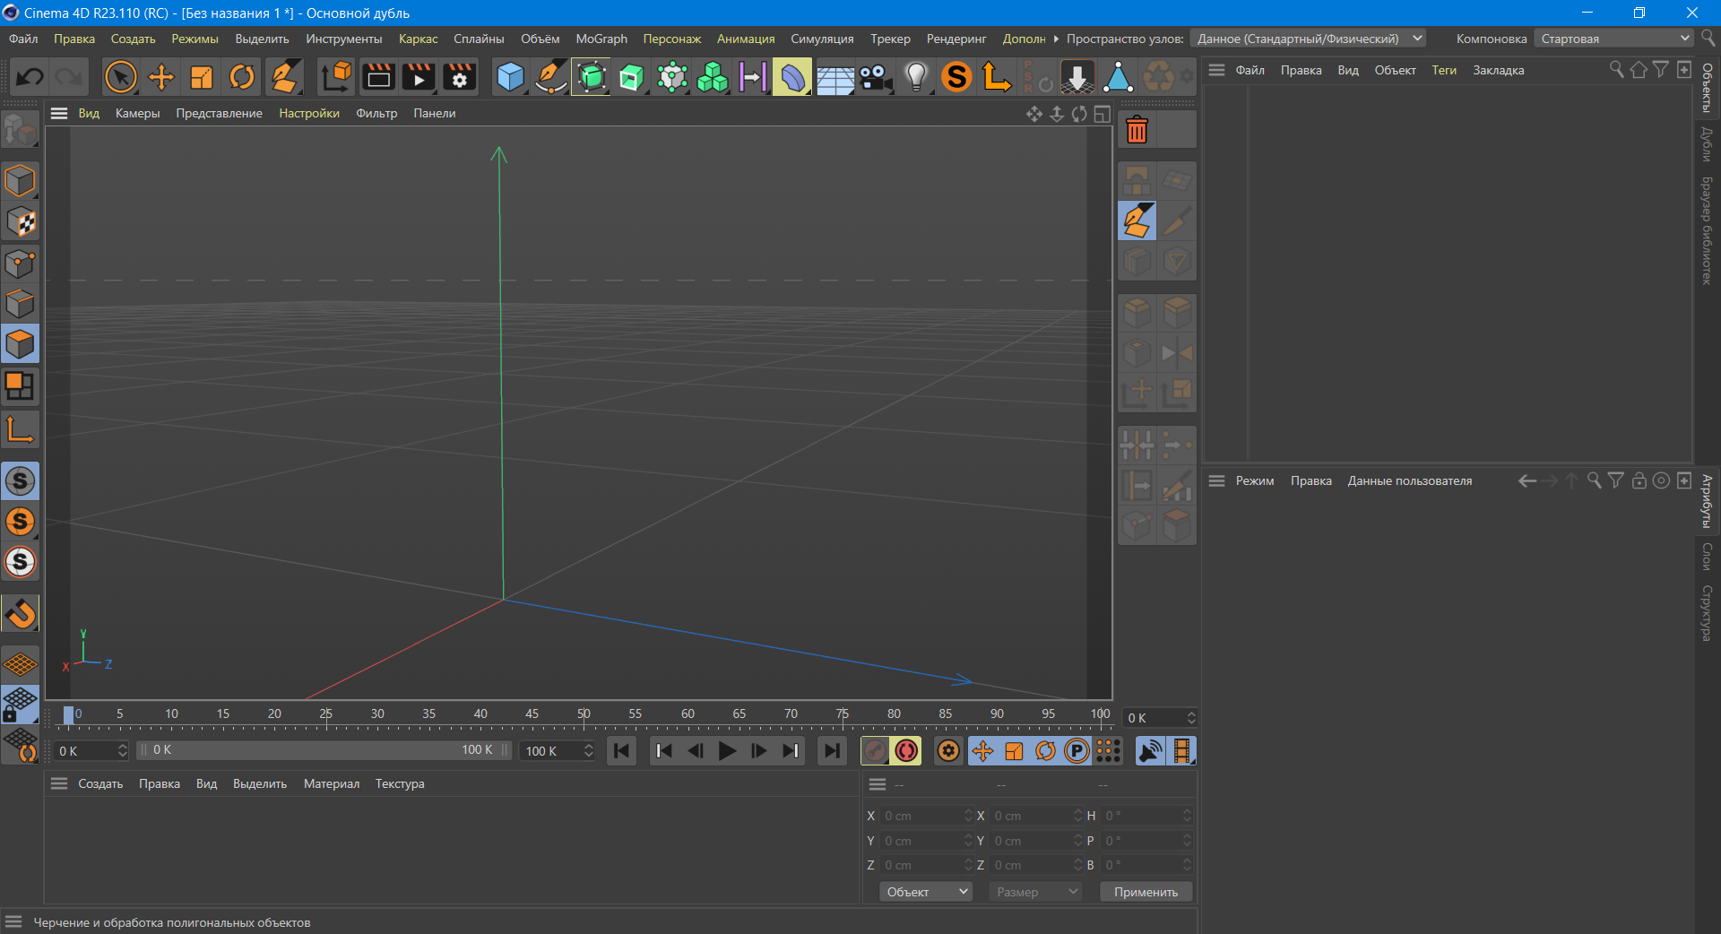Click the preview range bar 0 K–100 K
Image resolution: width=1721 pixels, height=934 pixels.
[x=324, y=750]
